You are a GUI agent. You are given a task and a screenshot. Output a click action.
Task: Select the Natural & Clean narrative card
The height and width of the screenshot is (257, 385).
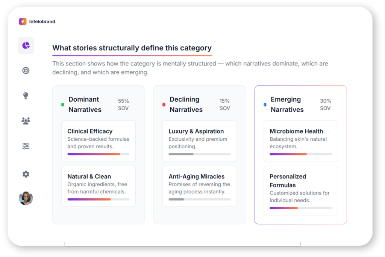98,186
